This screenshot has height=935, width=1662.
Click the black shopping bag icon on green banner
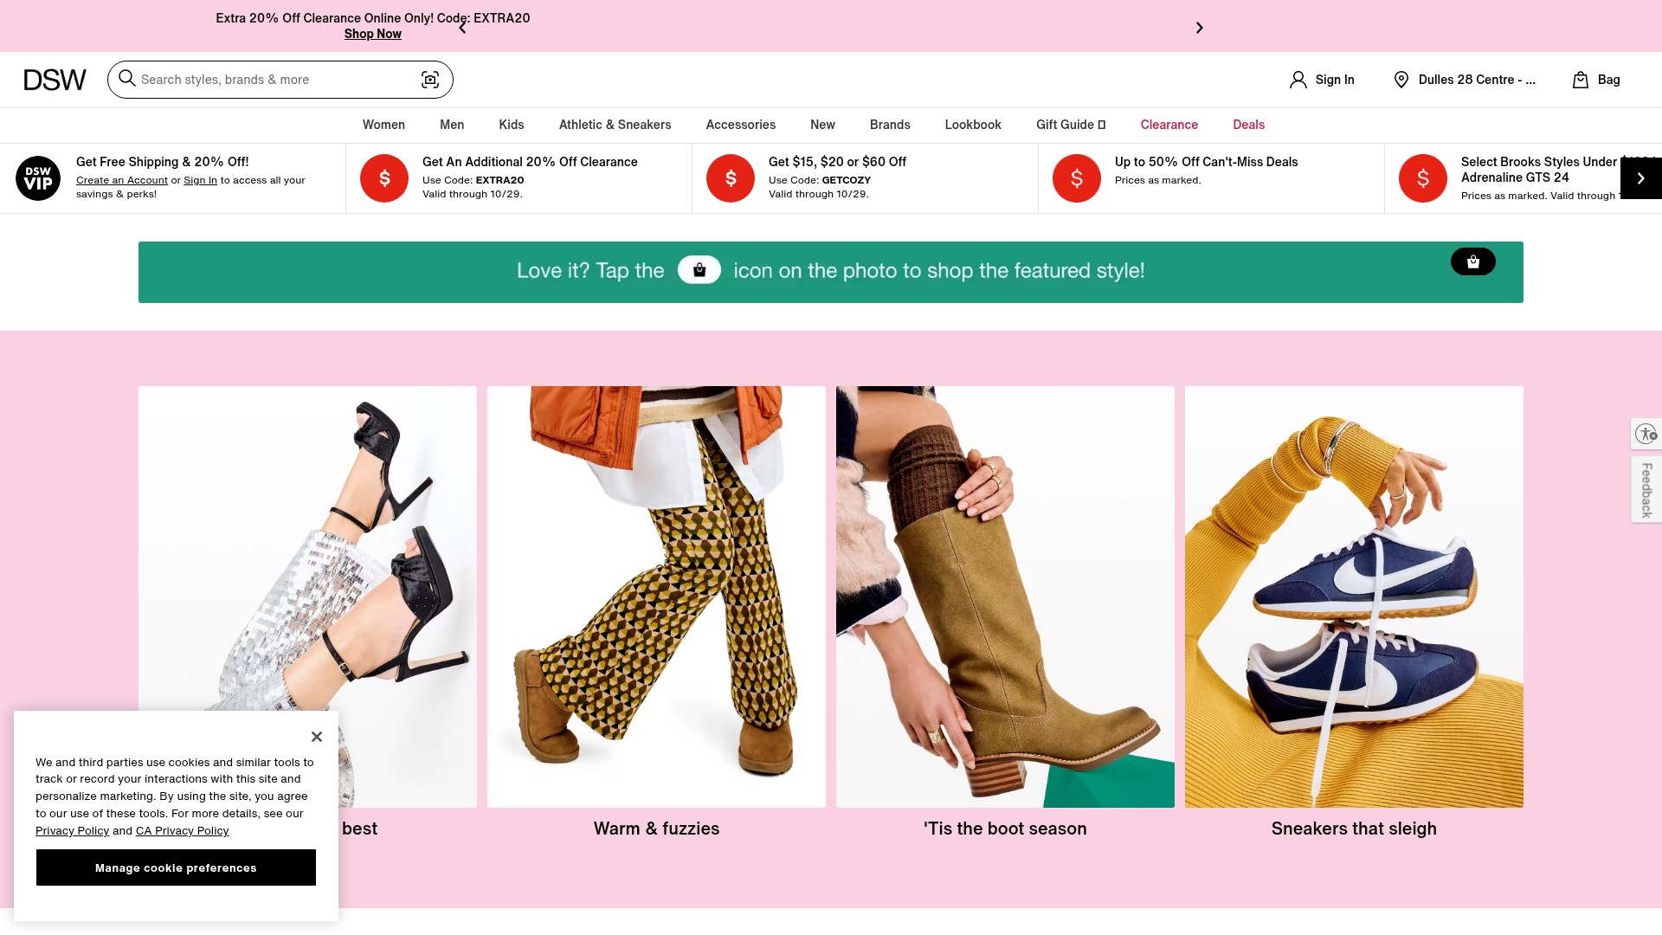tap(1472, 261)
